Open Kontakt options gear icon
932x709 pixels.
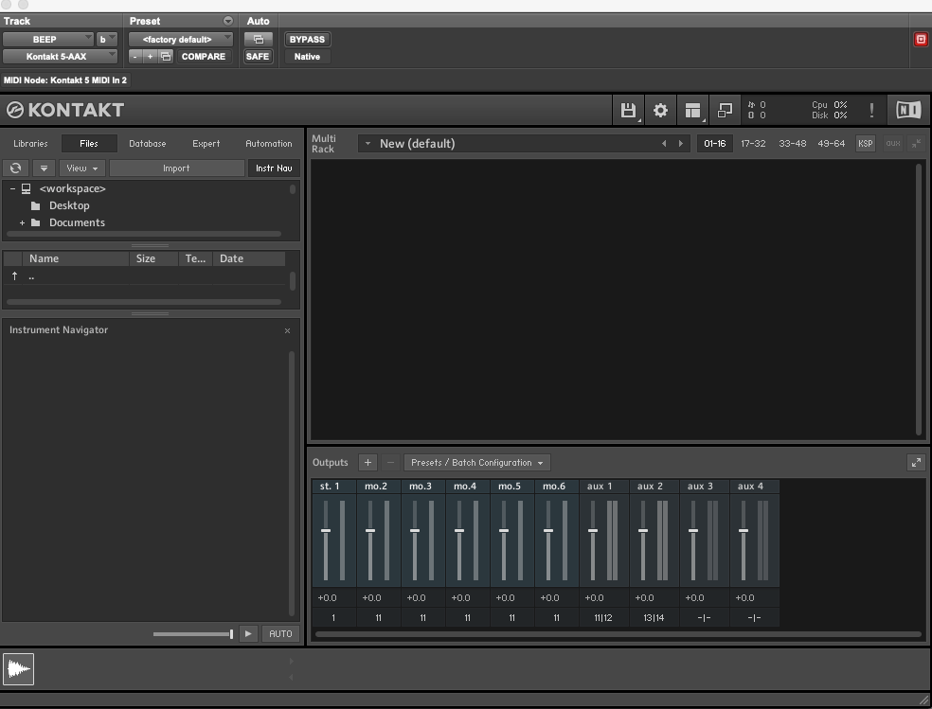pos(660,111)
